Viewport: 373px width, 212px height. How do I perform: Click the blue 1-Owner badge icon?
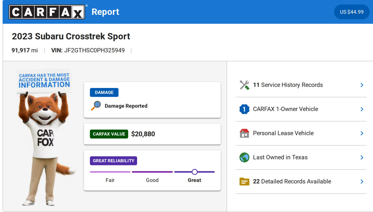[x=245, y=109]
